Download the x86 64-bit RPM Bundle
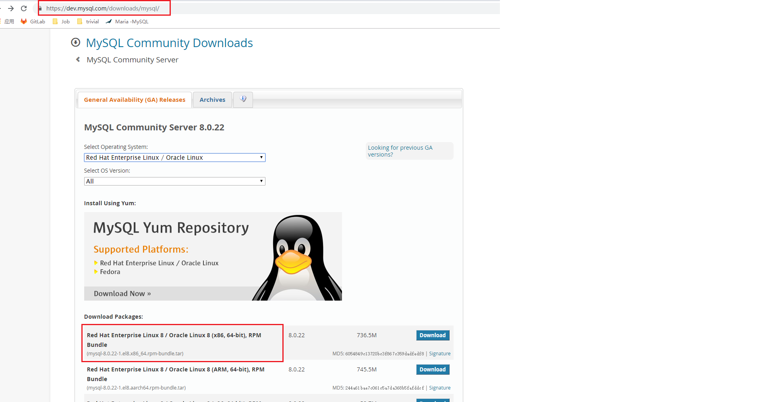This screenshot has height=402, width=771. (432, 335)
